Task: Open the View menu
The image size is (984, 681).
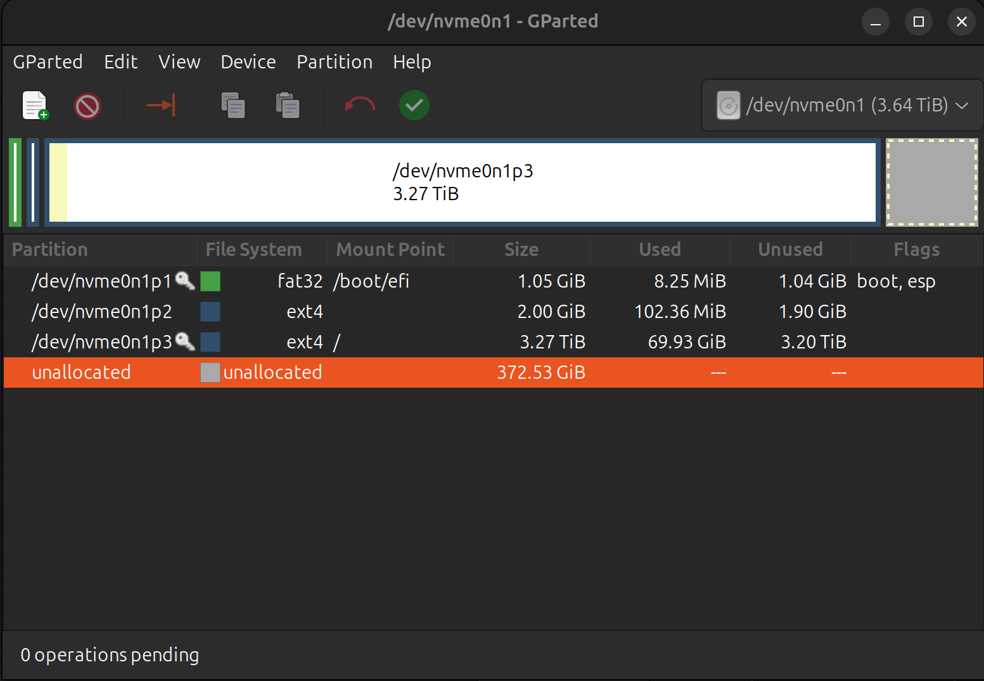Action: click(x=179, y=62)
